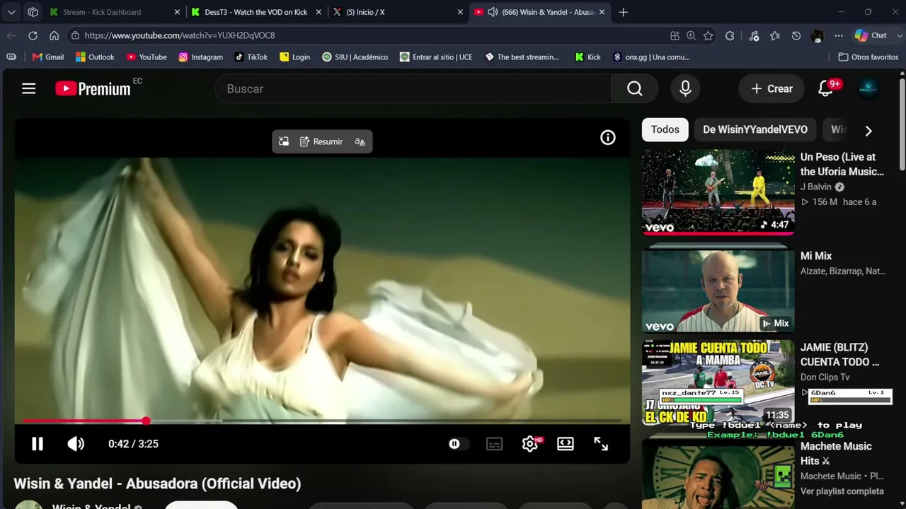Select the Todos filter chip
Screen dimensions: 906x509
665,129
